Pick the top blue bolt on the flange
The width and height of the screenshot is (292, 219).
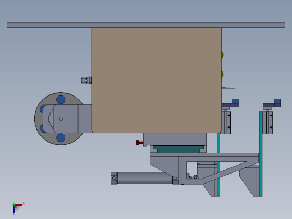(61, 100)
